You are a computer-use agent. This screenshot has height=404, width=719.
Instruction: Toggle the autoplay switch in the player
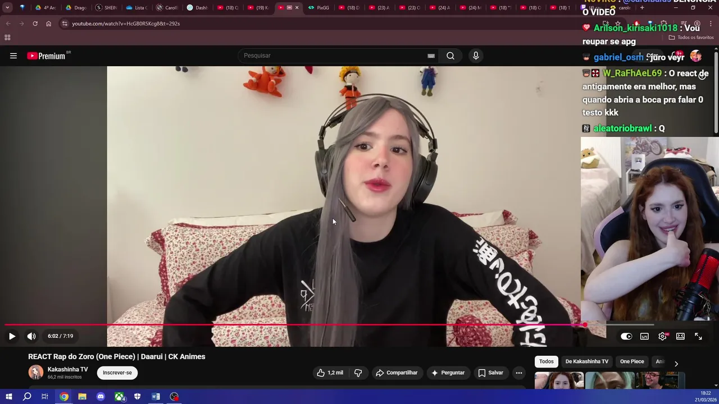[626, 336]
